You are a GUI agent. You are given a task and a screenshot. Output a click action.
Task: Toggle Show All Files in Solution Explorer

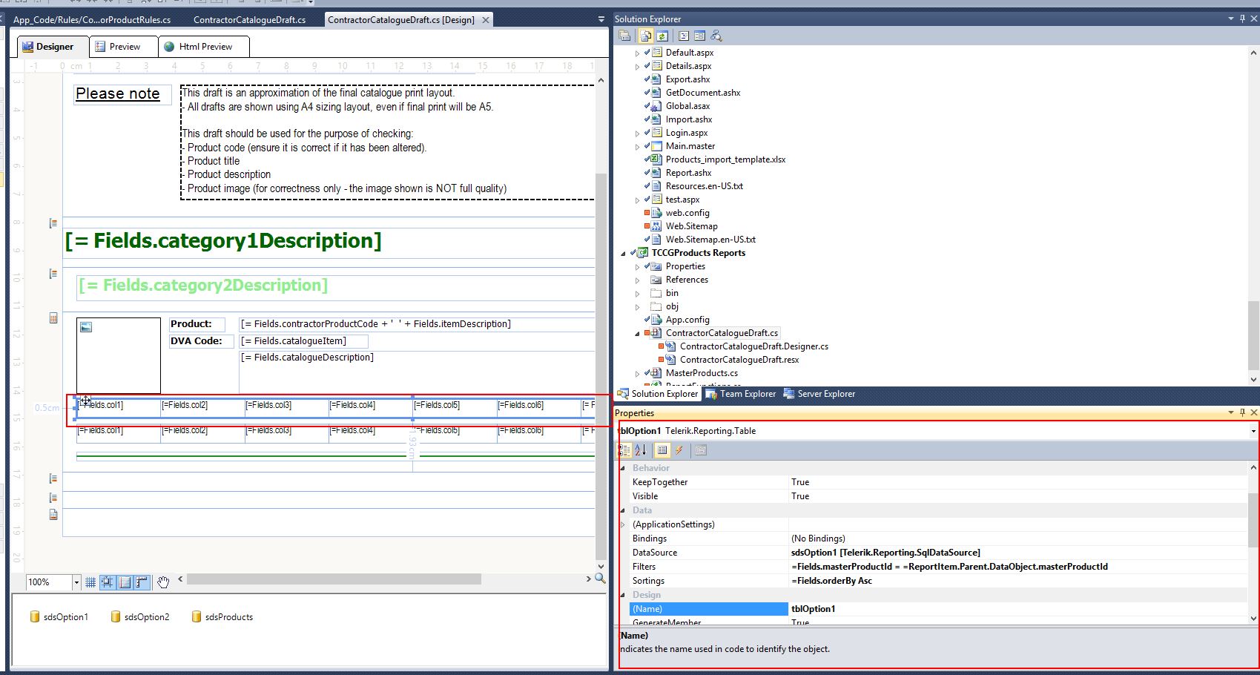[x=646, y=36]
